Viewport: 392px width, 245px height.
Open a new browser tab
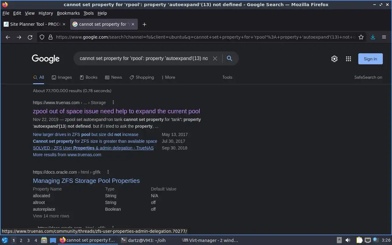click(144, 24)
